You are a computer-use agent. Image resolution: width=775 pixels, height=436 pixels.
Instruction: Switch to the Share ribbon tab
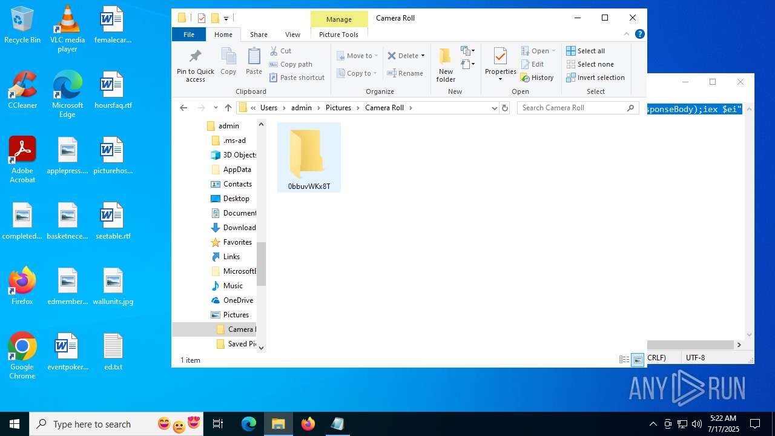tap(259, 35)
